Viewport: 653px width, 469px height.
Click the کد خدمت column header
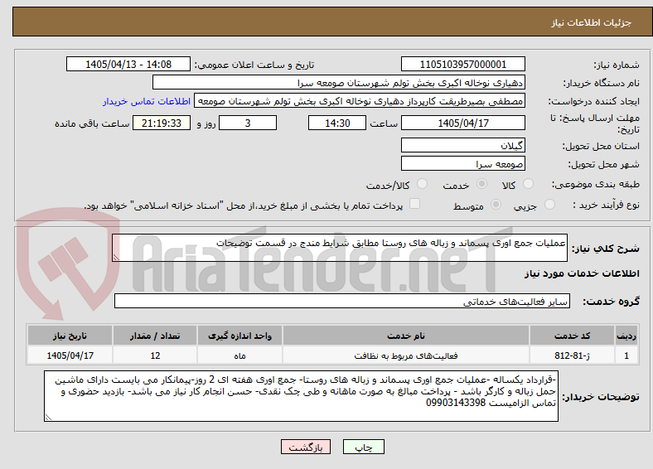coord(573,336)
